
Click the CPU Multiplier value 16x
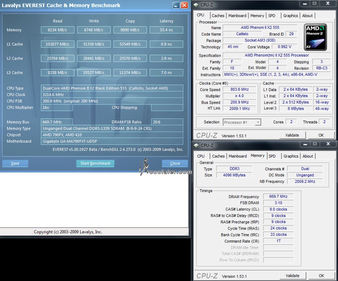(57, 107)
